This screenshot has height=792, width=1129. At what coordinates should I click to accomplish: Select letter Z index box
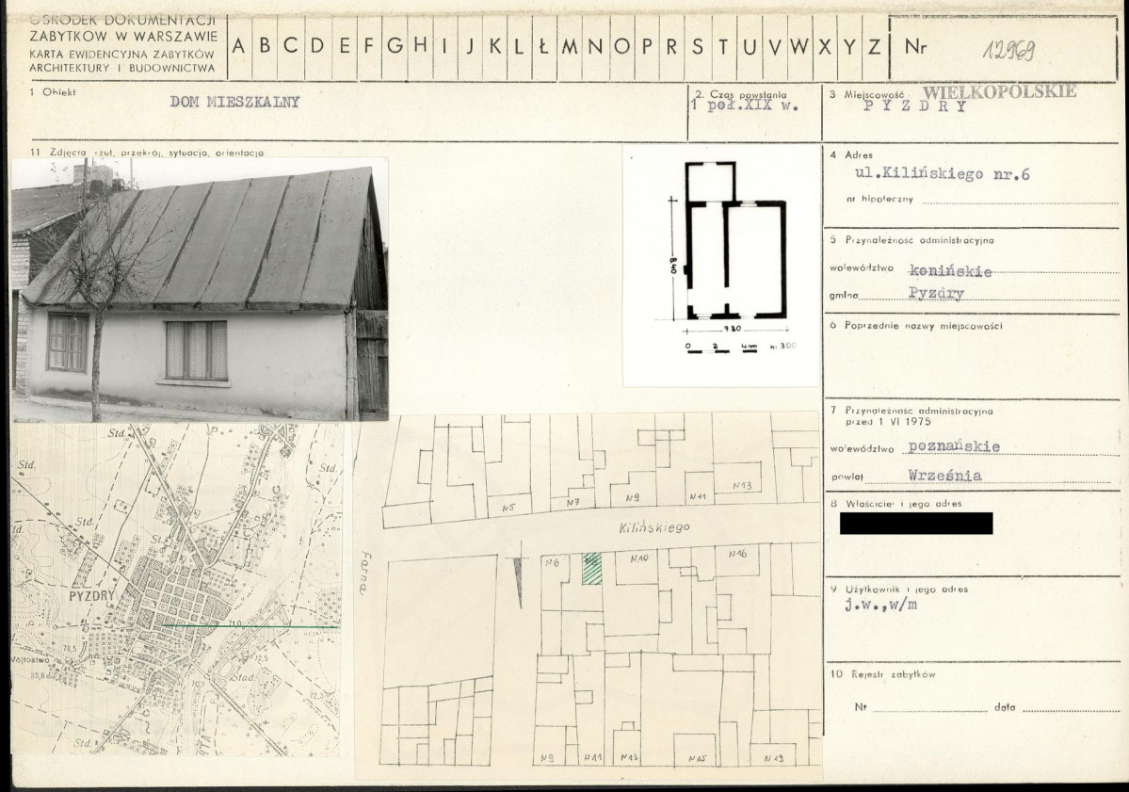(875, 47)
